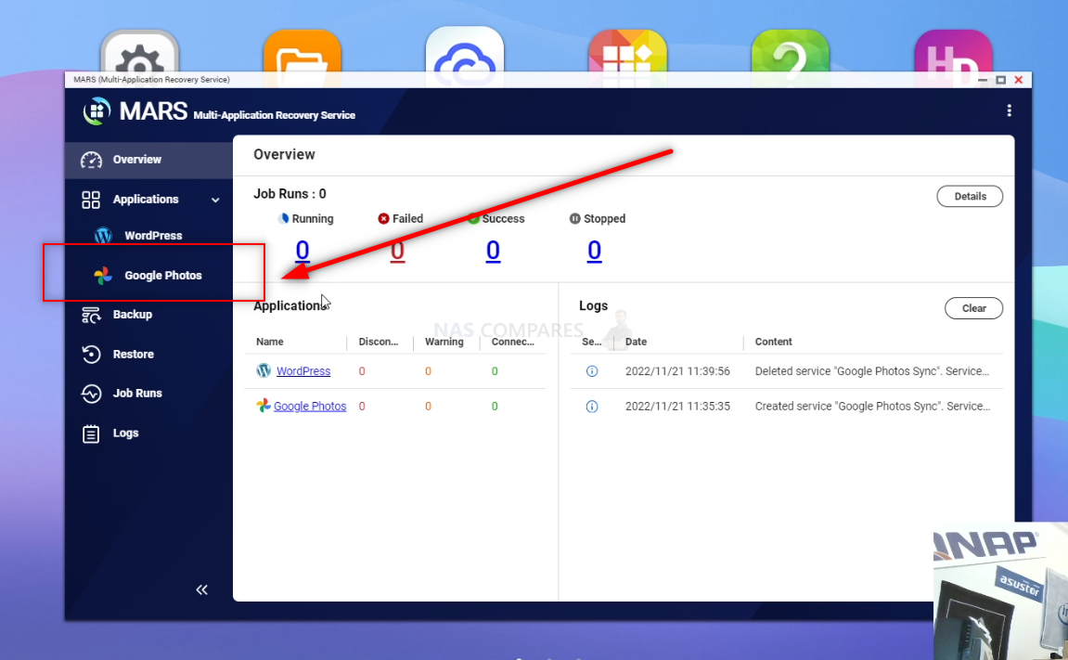Click Job Runs : 0 heading

pyautogui.click(x=290, y=193)
